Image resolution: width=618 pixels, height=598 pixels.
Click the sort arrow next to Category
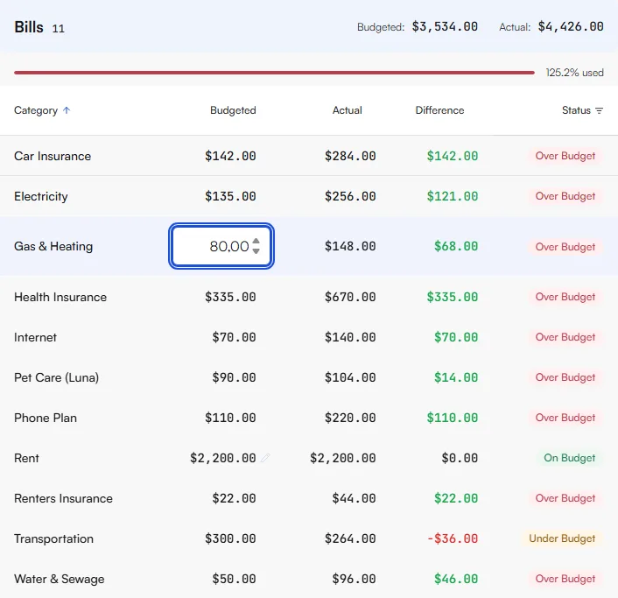pyautogui.click(x=67, y=110)
